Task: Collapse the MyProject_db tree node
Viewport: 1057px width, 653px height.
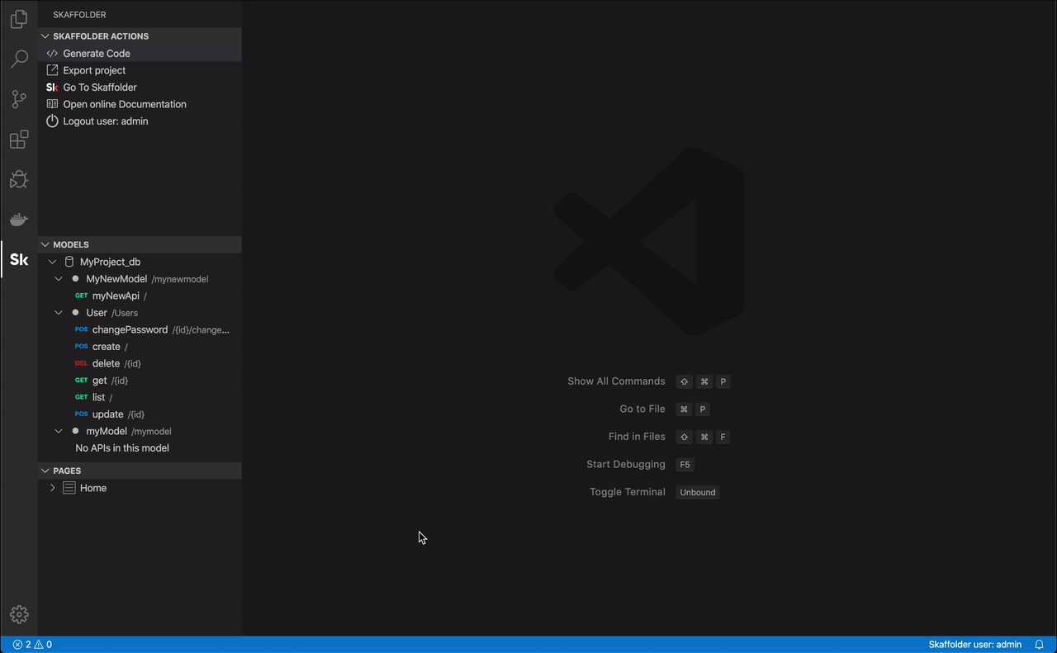Action: [x=53, y=262]
